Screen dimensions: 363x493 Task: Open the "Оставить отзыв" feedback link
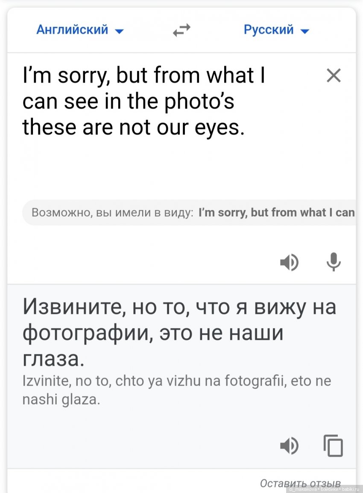[x=300, y=483]
